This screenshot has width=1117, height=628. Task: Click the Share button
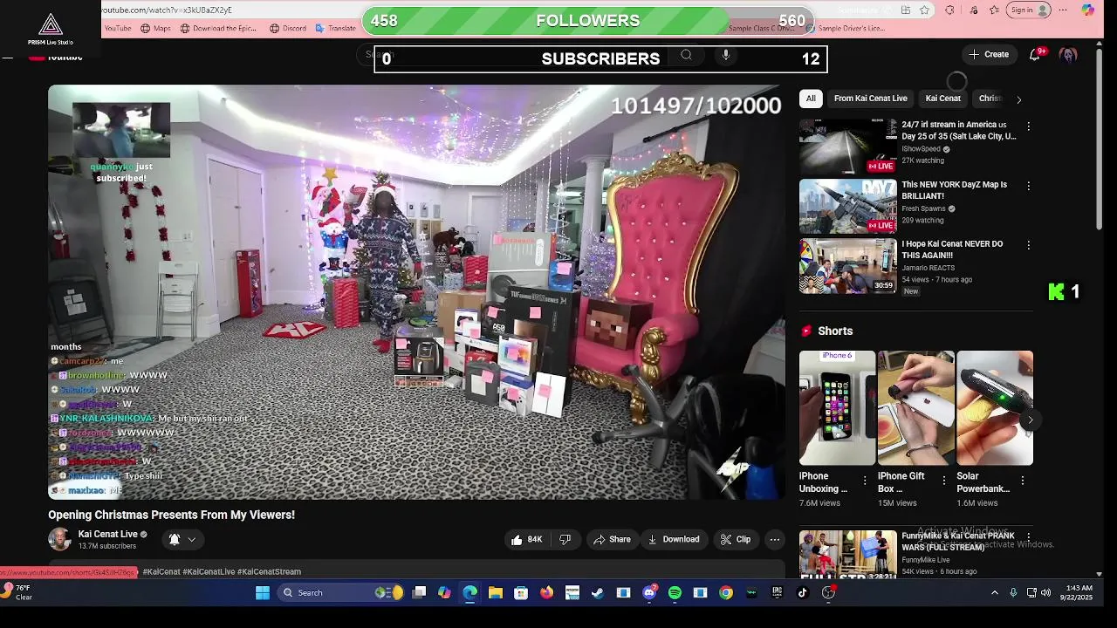point(612,539)
